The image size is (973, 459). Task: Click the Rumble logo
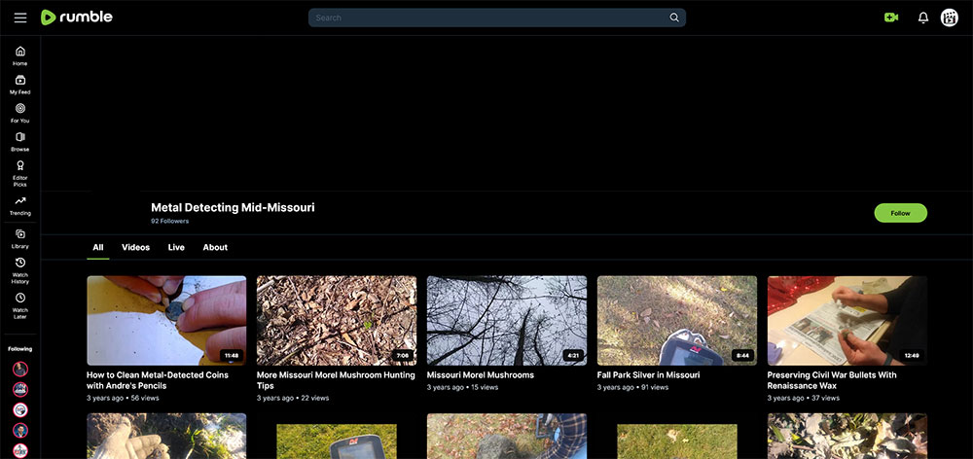click(x=76, y=18)
